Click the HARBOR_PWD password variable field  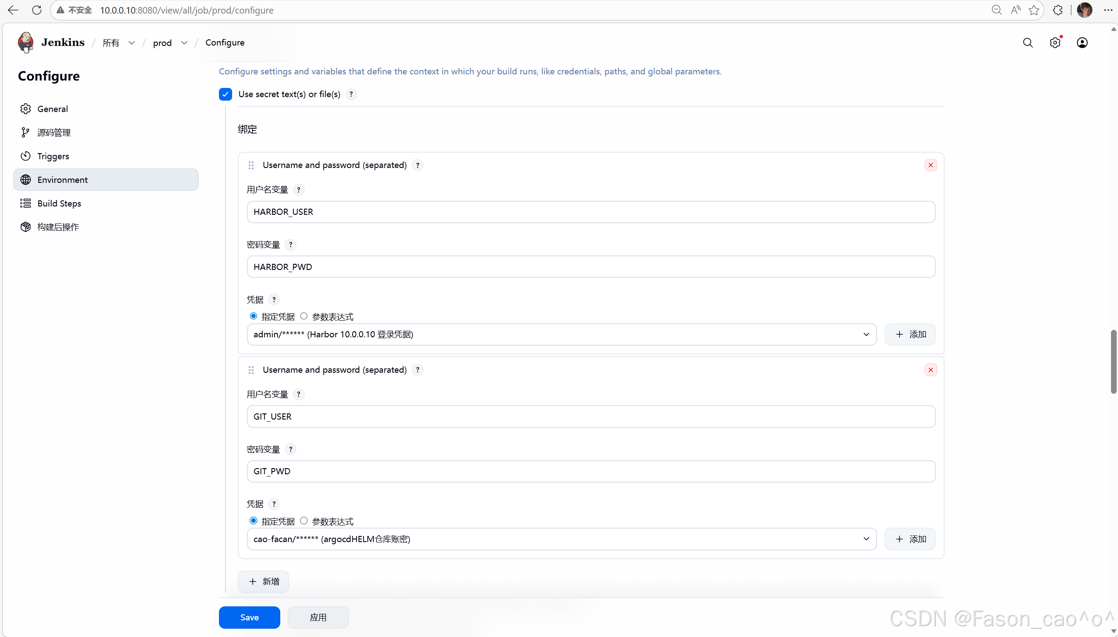[x=591, y=267]
